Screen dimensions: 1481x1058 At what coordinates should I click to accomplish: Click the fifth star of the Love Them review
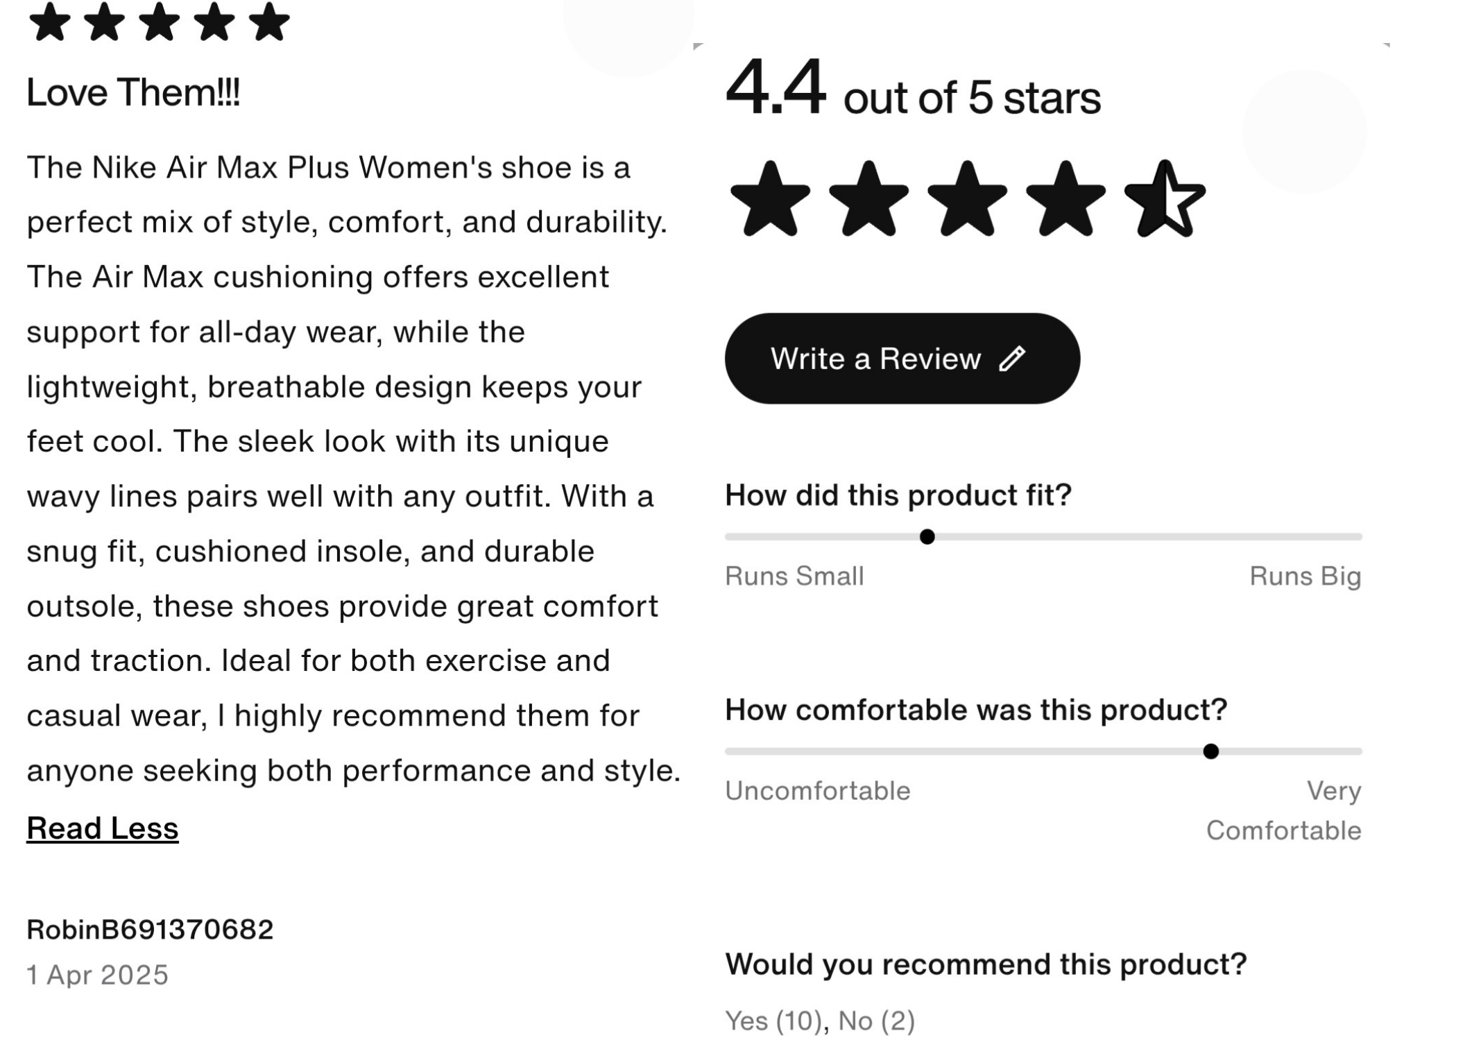point(269,22)
